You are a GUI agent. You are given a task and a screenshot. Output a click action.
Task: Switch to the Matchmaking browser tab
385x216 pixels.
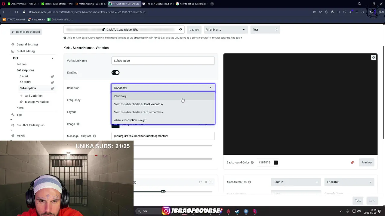[90, 4]
